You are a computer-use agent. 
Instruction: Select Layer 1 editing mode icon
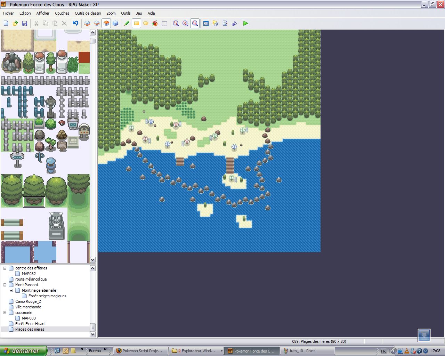click(x=87, y=23)
